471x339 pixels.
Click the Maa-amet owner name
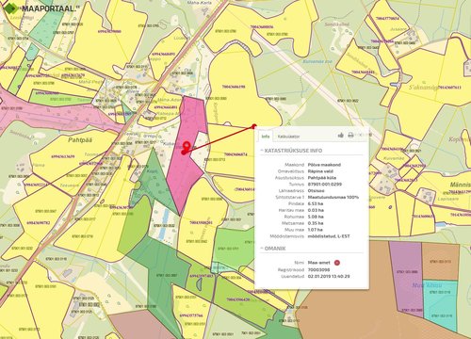[x=317, y=263]
